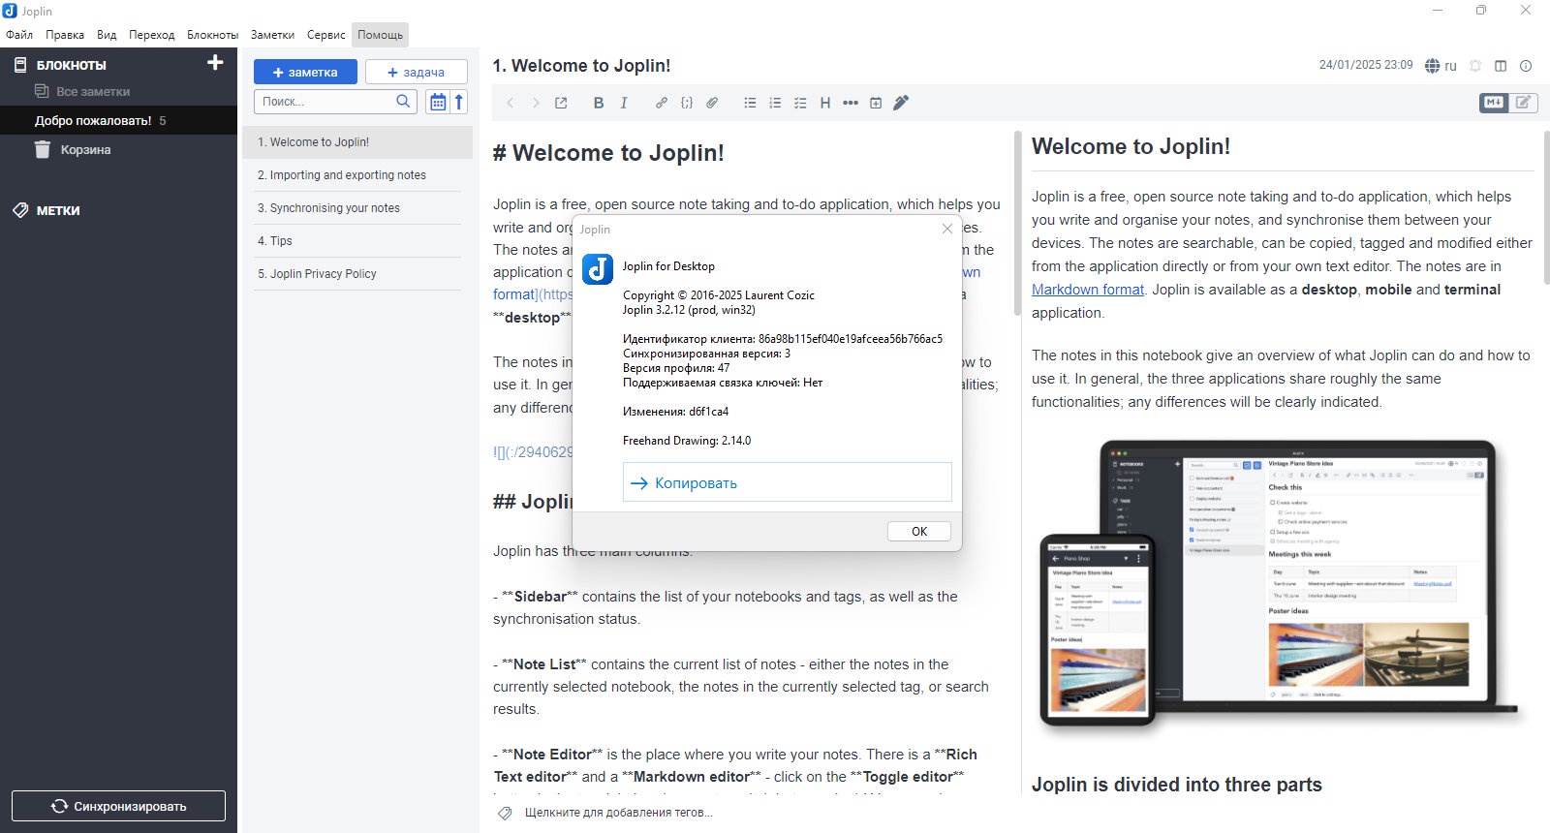Attach a file with the paperclip icon
Screen dimensions: 1550x833
pos(712,103)
